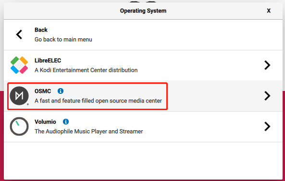
Task: Click the back arrow icon
Action: point(19,34)
